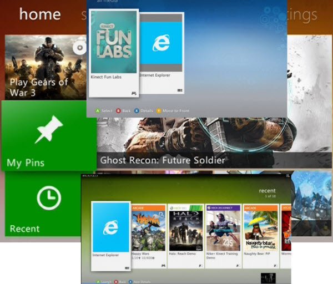Click the controller icon on Kinect Fun Labs card
333x284 pixels.
point(134,93)
